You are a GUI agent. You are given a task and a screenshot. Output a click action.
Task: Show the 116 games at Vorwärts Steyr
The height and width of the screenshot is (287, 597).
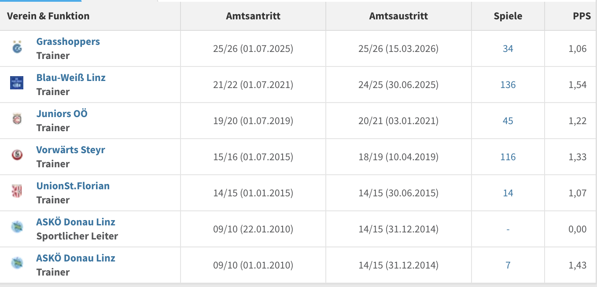pyautogui.click(x=508, y=157)
